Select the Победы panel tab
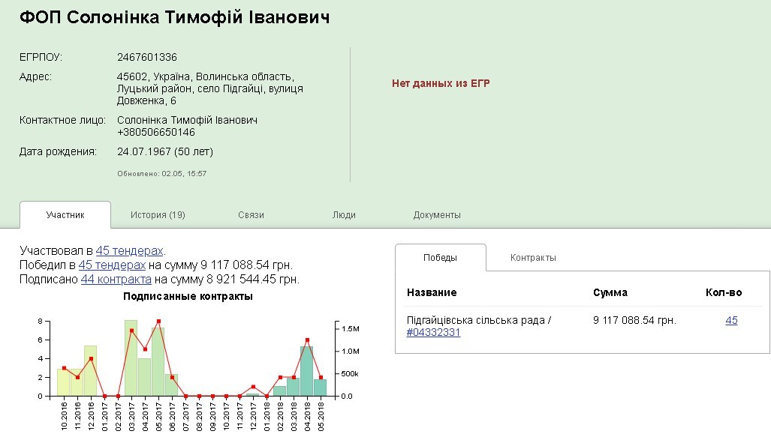 (440, 258)
